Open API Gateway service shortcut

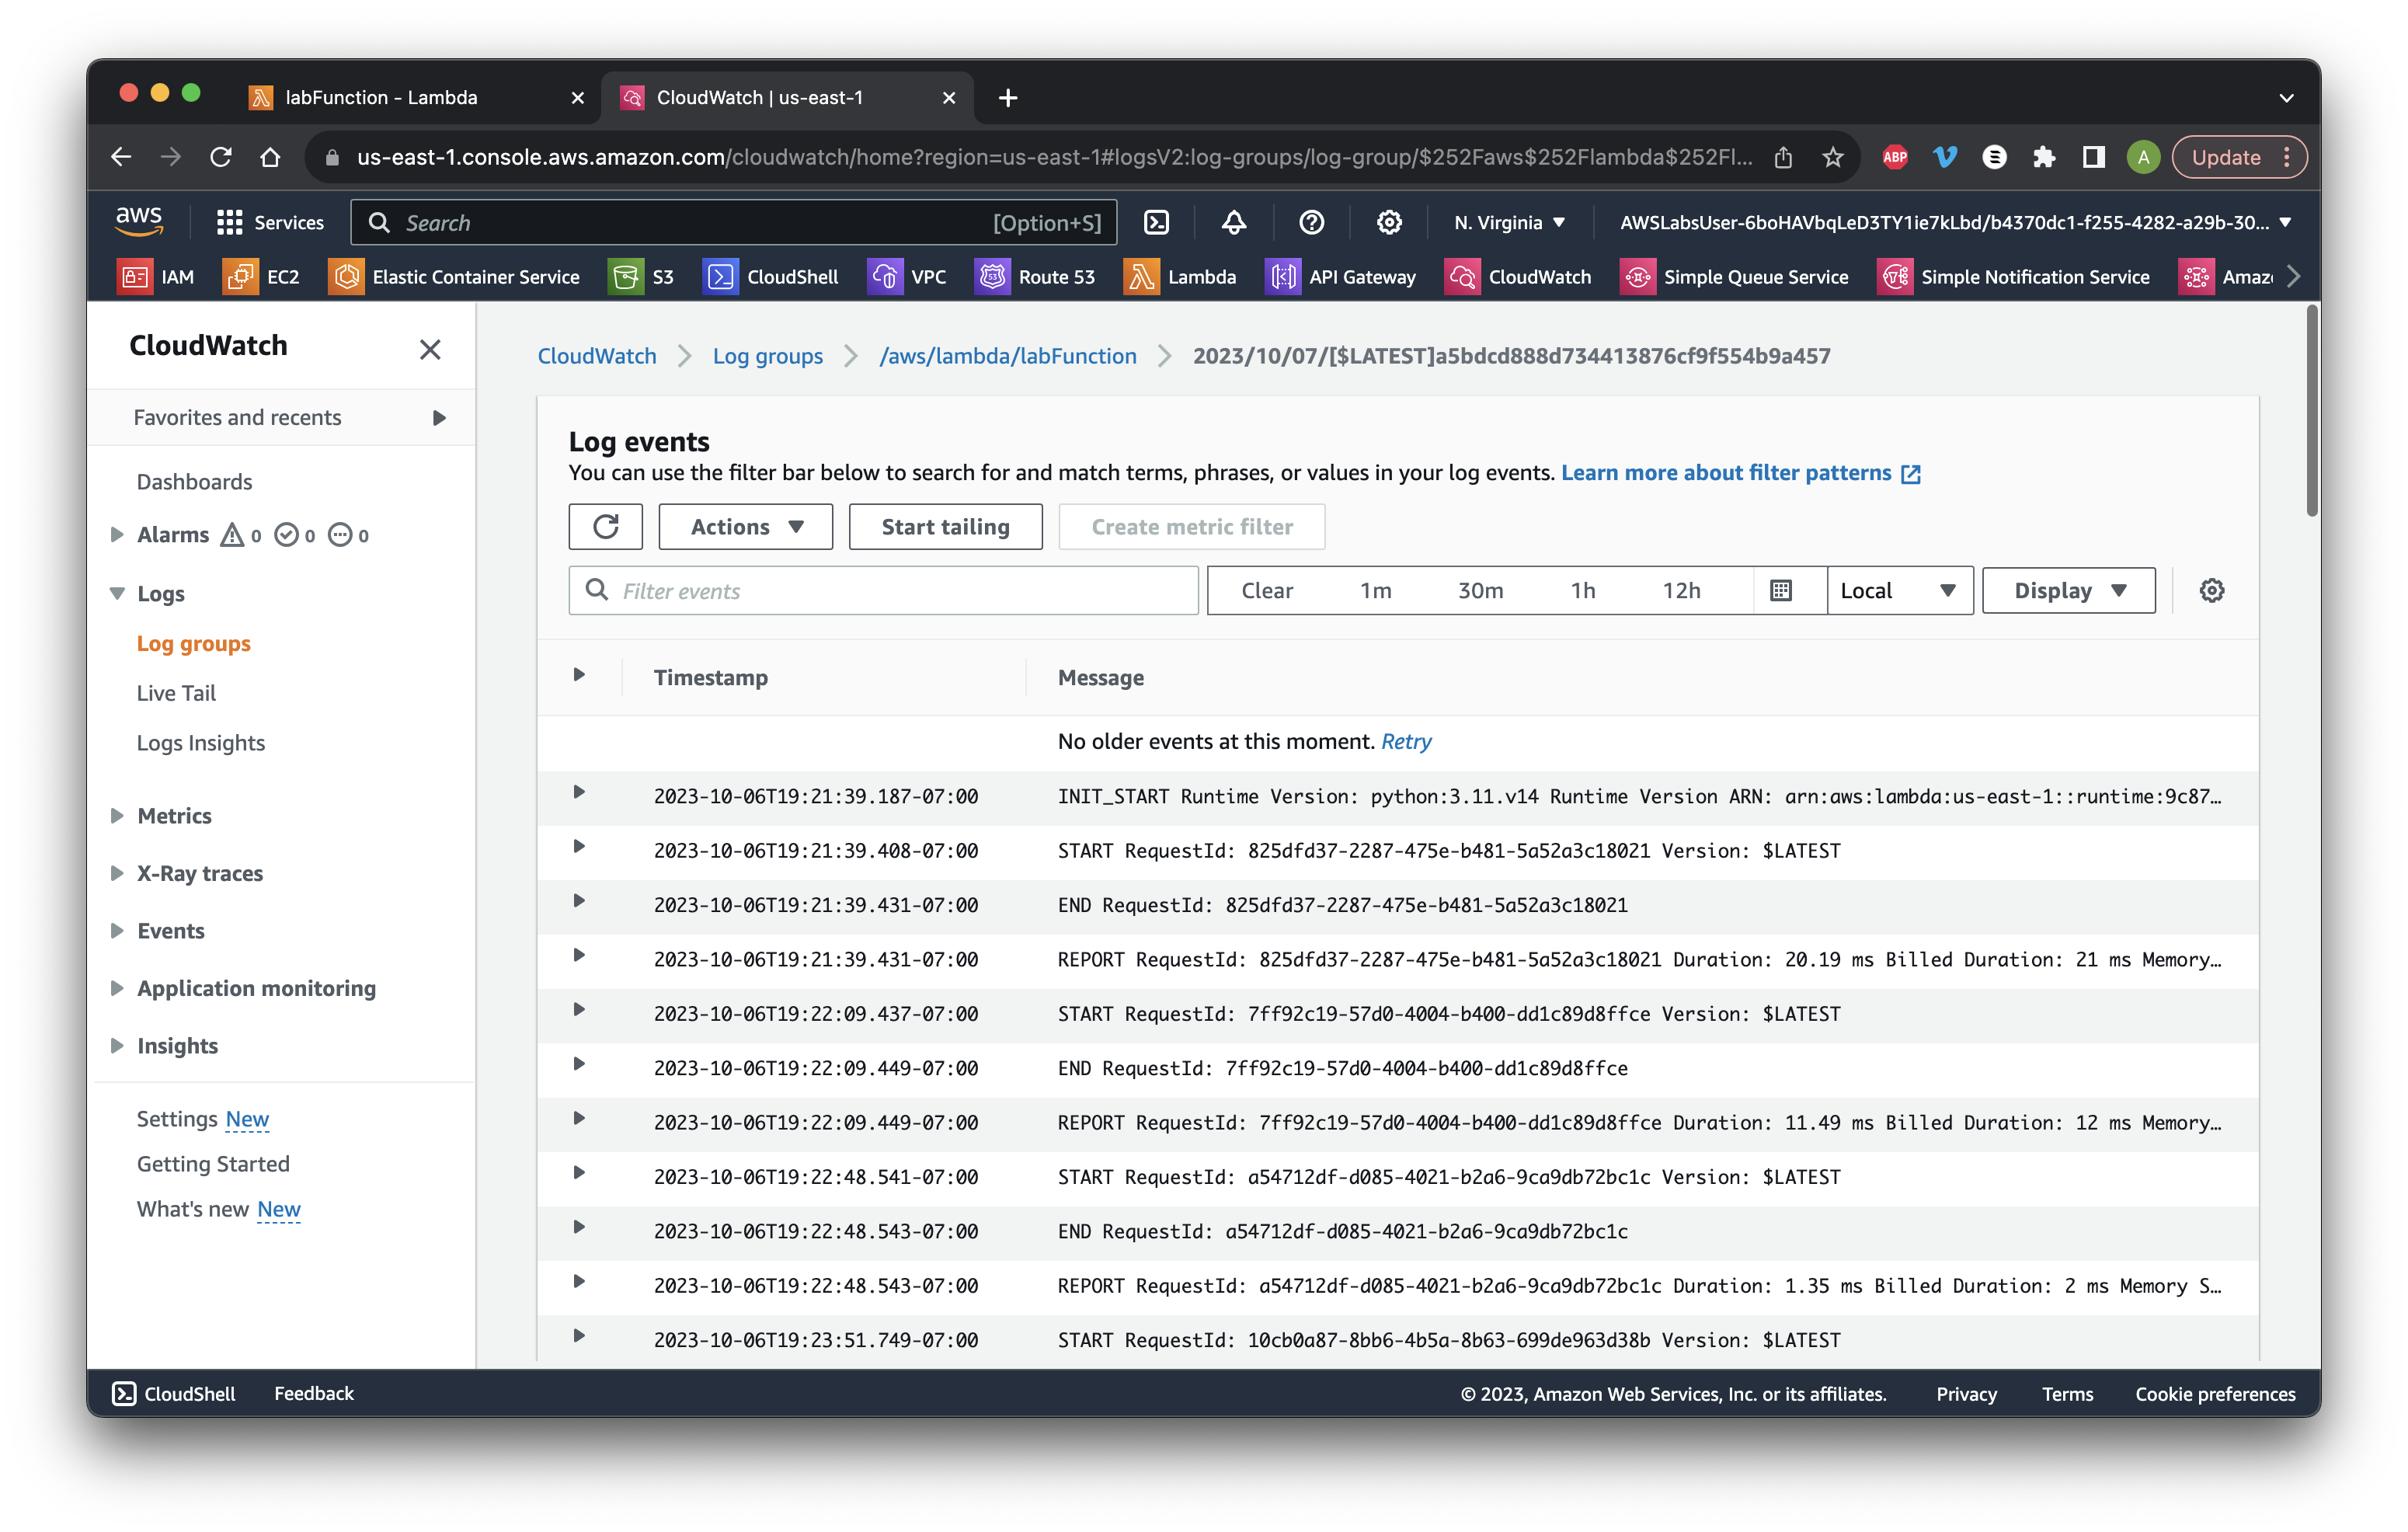[x=1340, y=277]
